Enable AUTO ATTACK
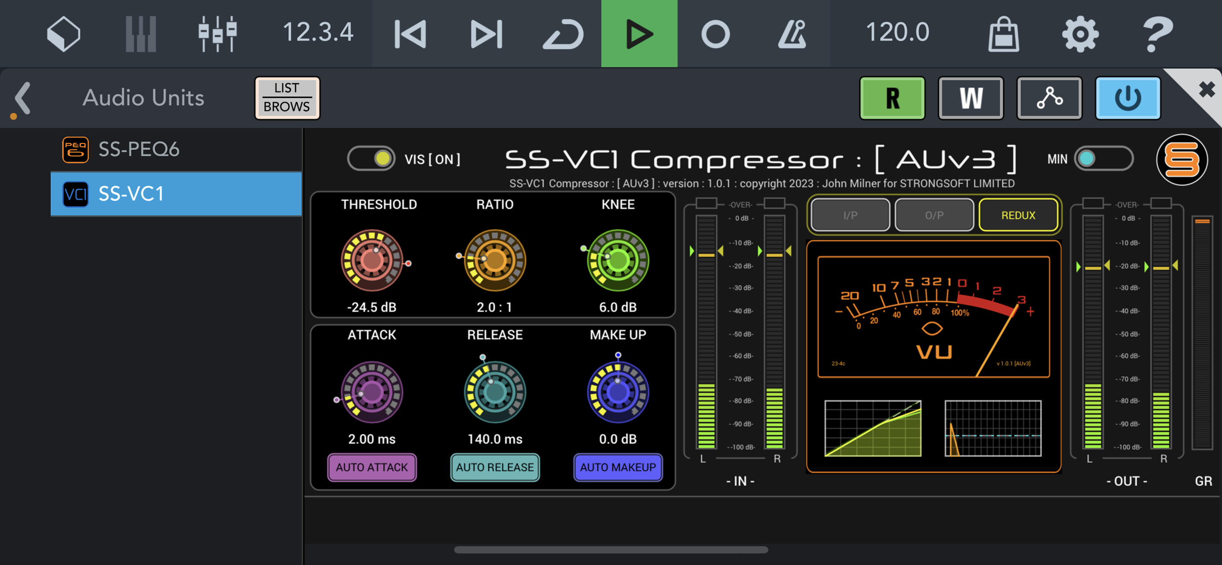Screen dimensions: 1222x565 point(372,467)
